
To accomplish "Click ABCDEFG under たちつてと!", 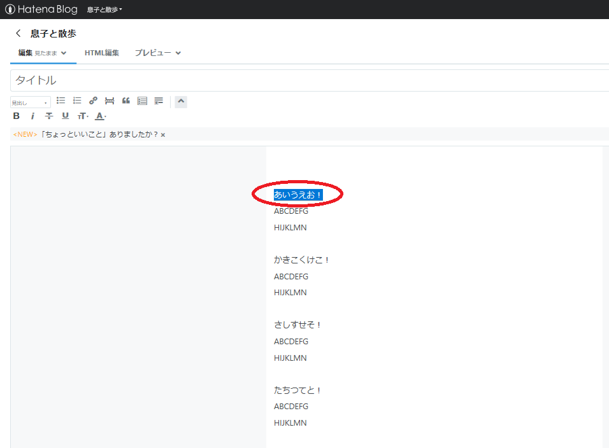I will click(291, 407).
